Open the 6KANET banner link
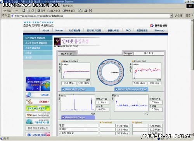Screen dimensions: 194x141 38,102
